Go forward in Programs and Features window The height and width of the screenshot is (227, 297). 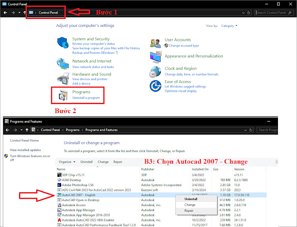coord(15,130)
